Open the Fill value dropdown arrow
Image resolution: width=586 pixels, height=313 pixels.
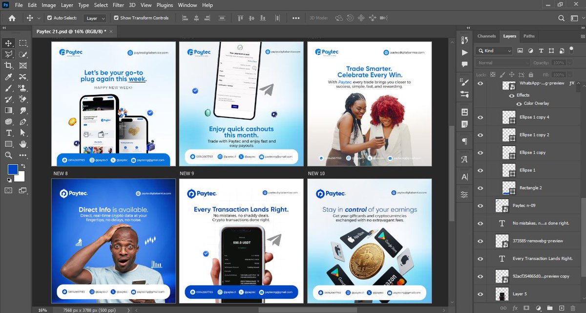569,75
